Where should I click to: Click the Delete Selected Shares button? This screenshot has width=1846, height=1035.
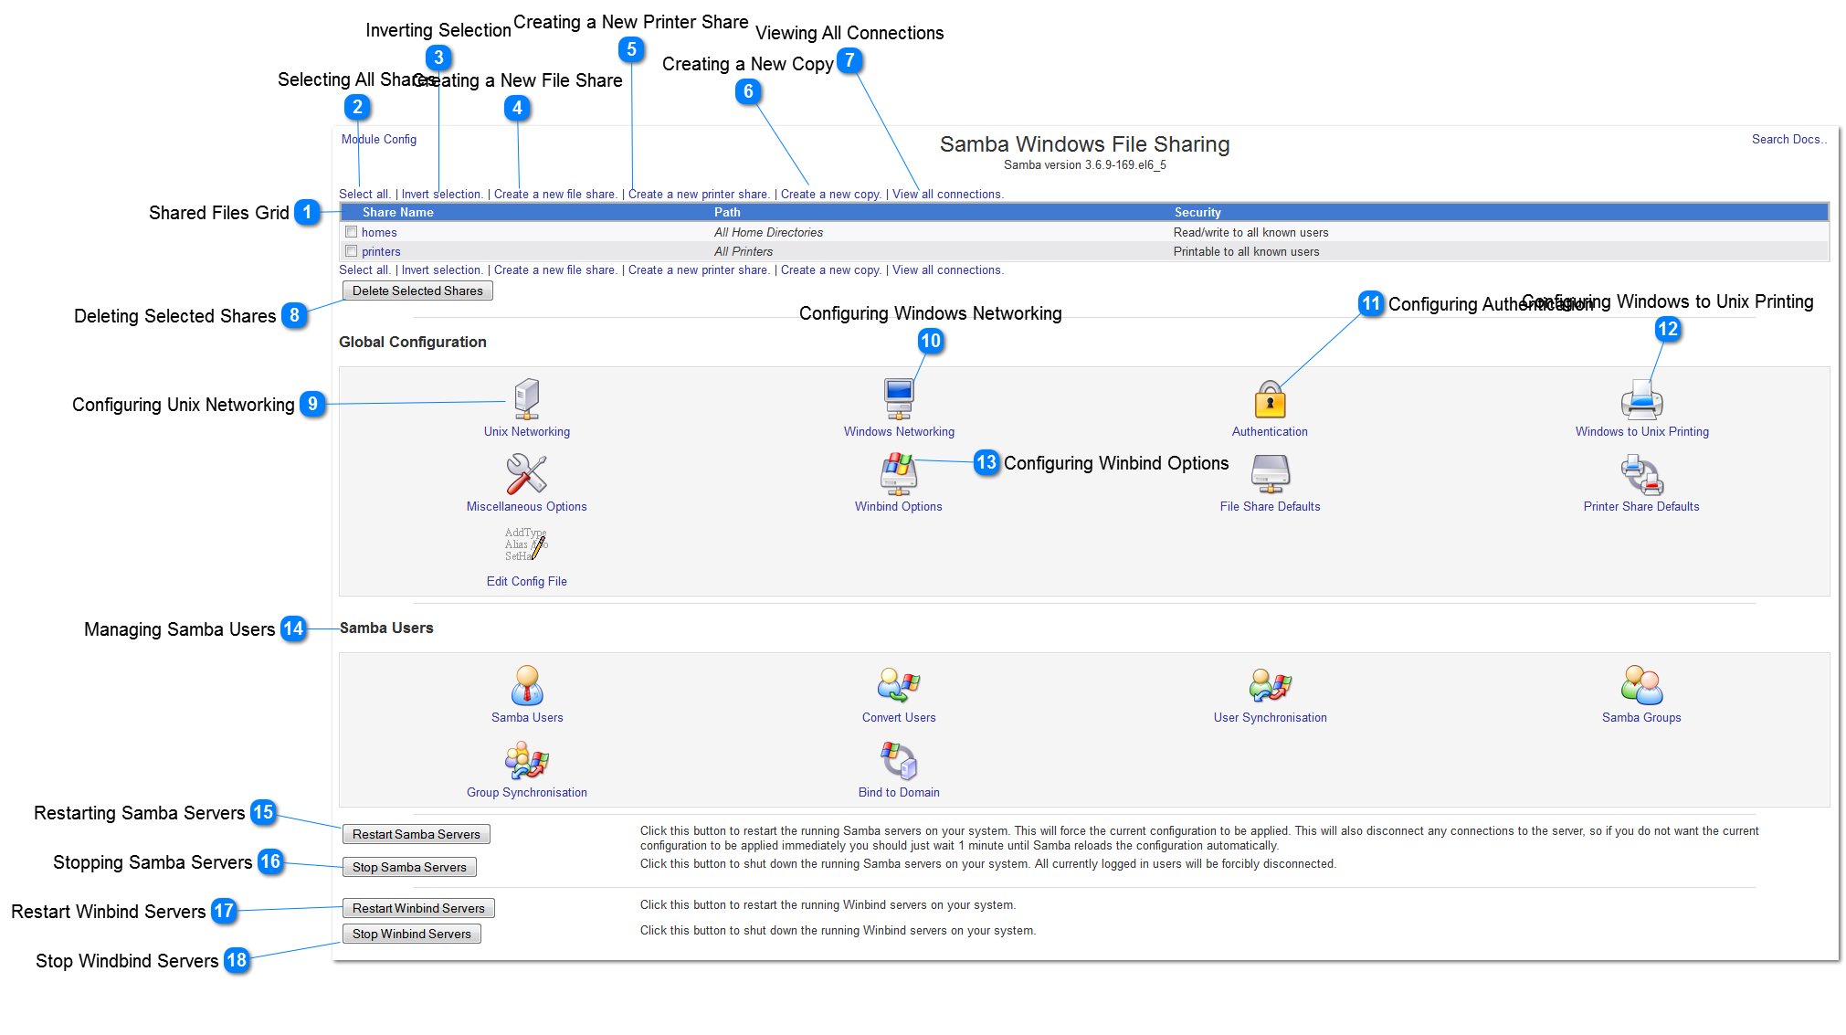point(417,291)
